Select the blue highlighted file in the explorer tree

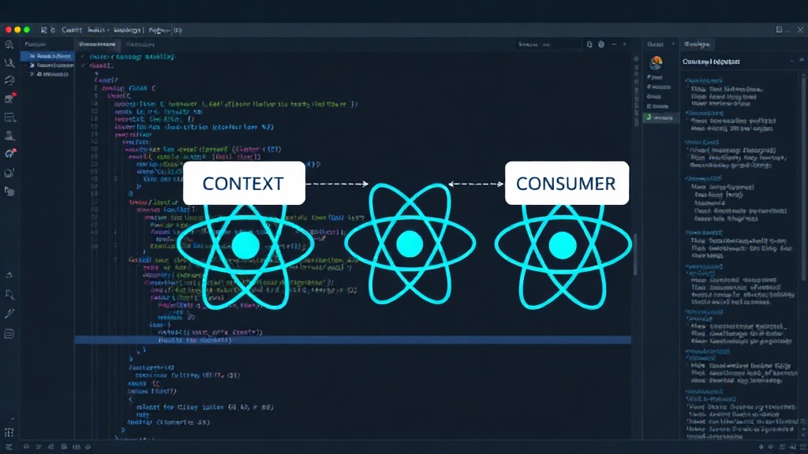[47, 56]
